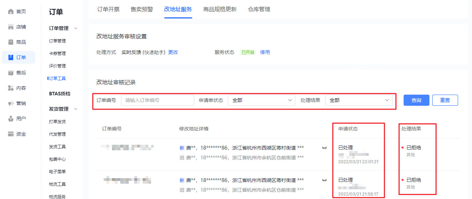
Task: Click the 用户 user icon
Action: [x=10, y=119]
